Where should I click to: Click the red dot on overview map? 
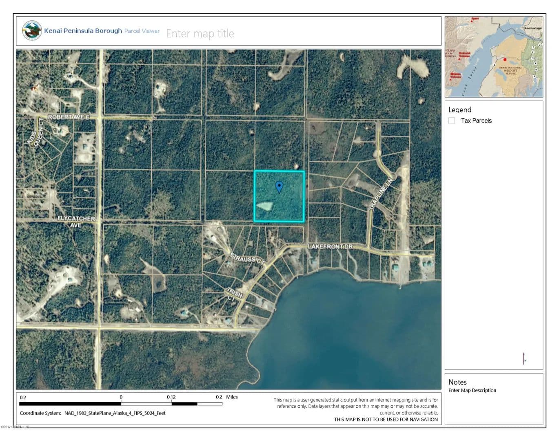click(505, 60)
